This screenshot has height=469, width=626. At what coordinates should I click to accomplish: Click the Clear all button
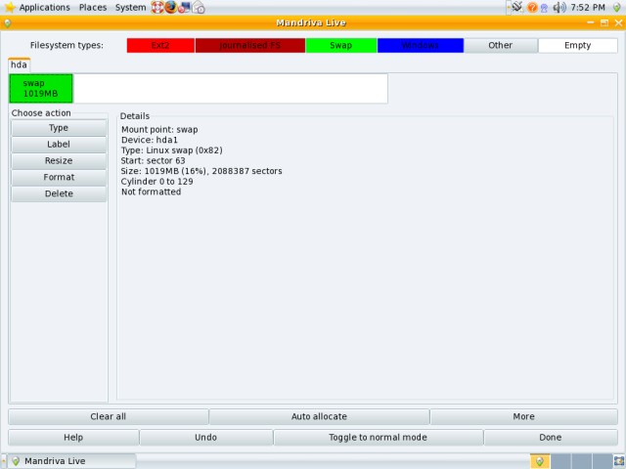coord(109,417)
